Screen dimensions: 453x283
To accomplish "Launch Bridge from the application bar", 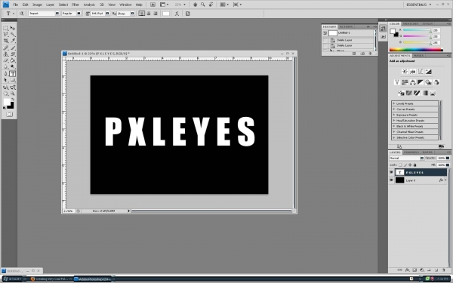I will pos(153,5).
